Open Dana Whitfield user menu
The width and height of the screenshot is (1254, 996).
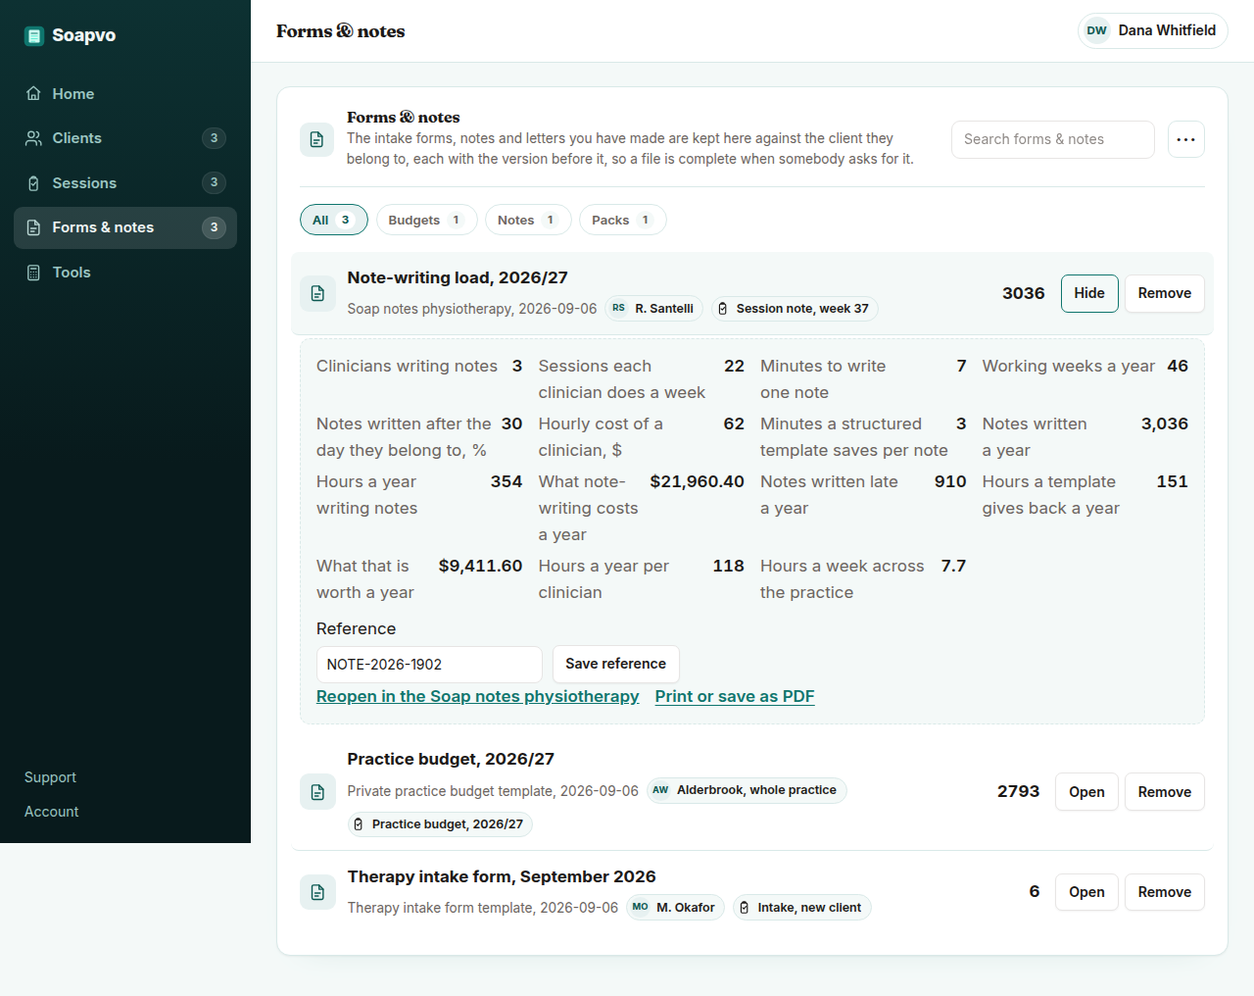(x=1152, y=30)
